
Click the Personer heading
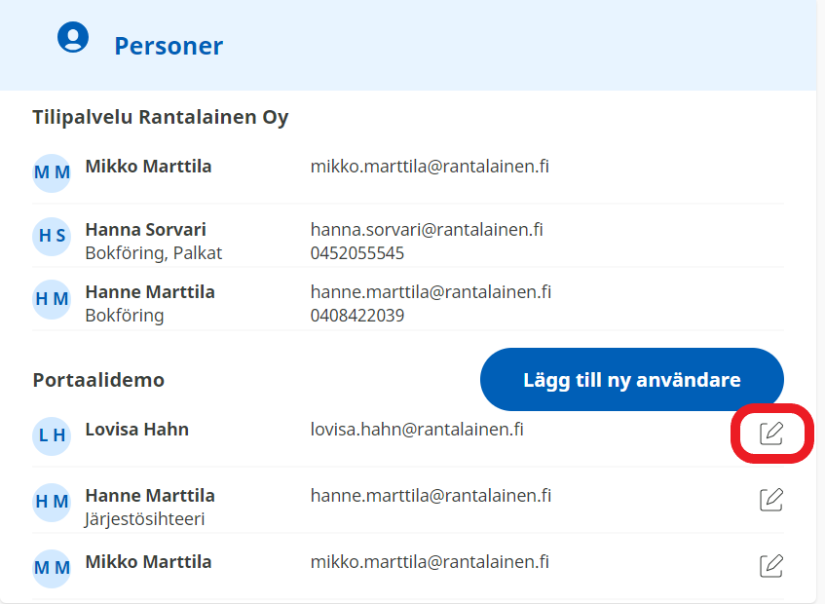pyautogui.click(x=169, y=46)
